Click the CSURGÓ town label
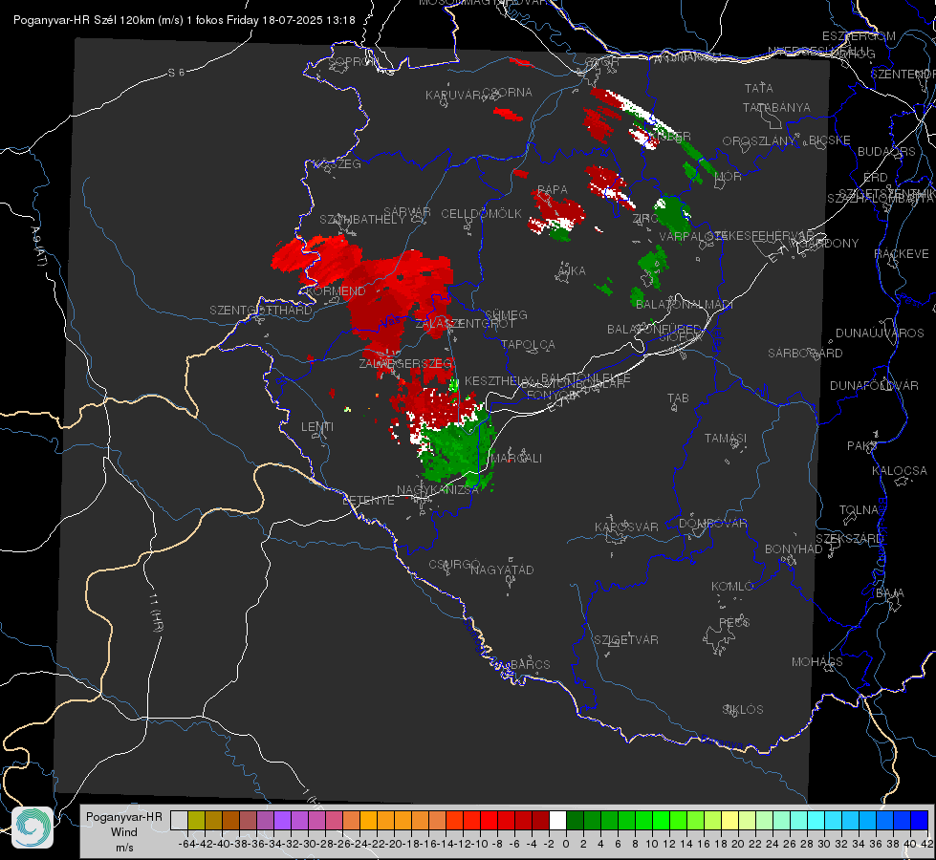 pyautogui.click(x=454, y=565)
